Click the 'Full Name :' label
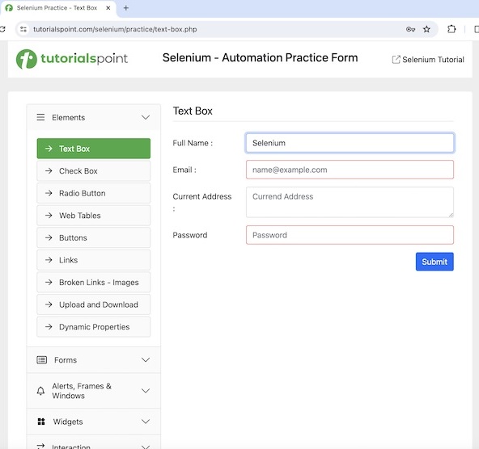Image resolution: width=479 pixels, height=449 pixels. 193,143
